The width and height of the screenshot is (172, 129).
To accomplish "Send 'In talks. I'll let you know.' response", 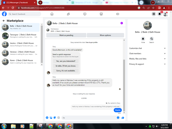I will (x=66, y=66).
